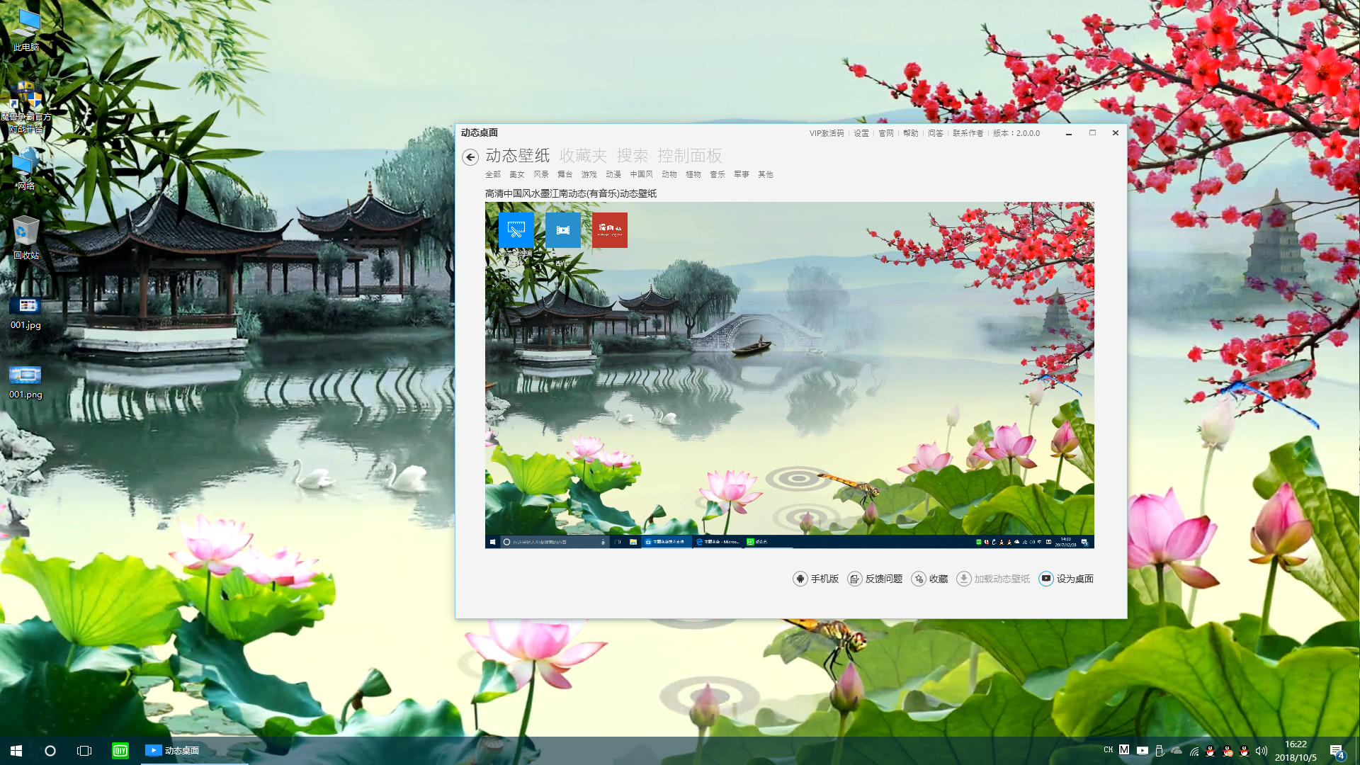Click the back arrow in 动态桌面 window

click(470, 157)
